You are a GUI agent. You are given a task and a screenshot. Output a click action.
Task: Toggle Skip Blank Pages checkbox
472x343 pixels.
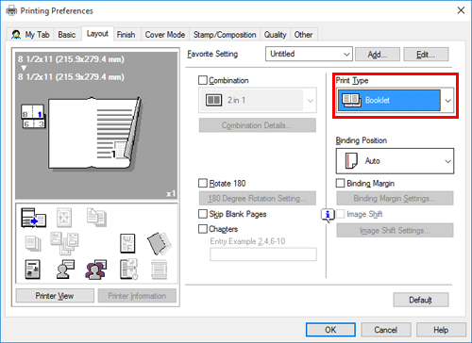tap(203, 214)
